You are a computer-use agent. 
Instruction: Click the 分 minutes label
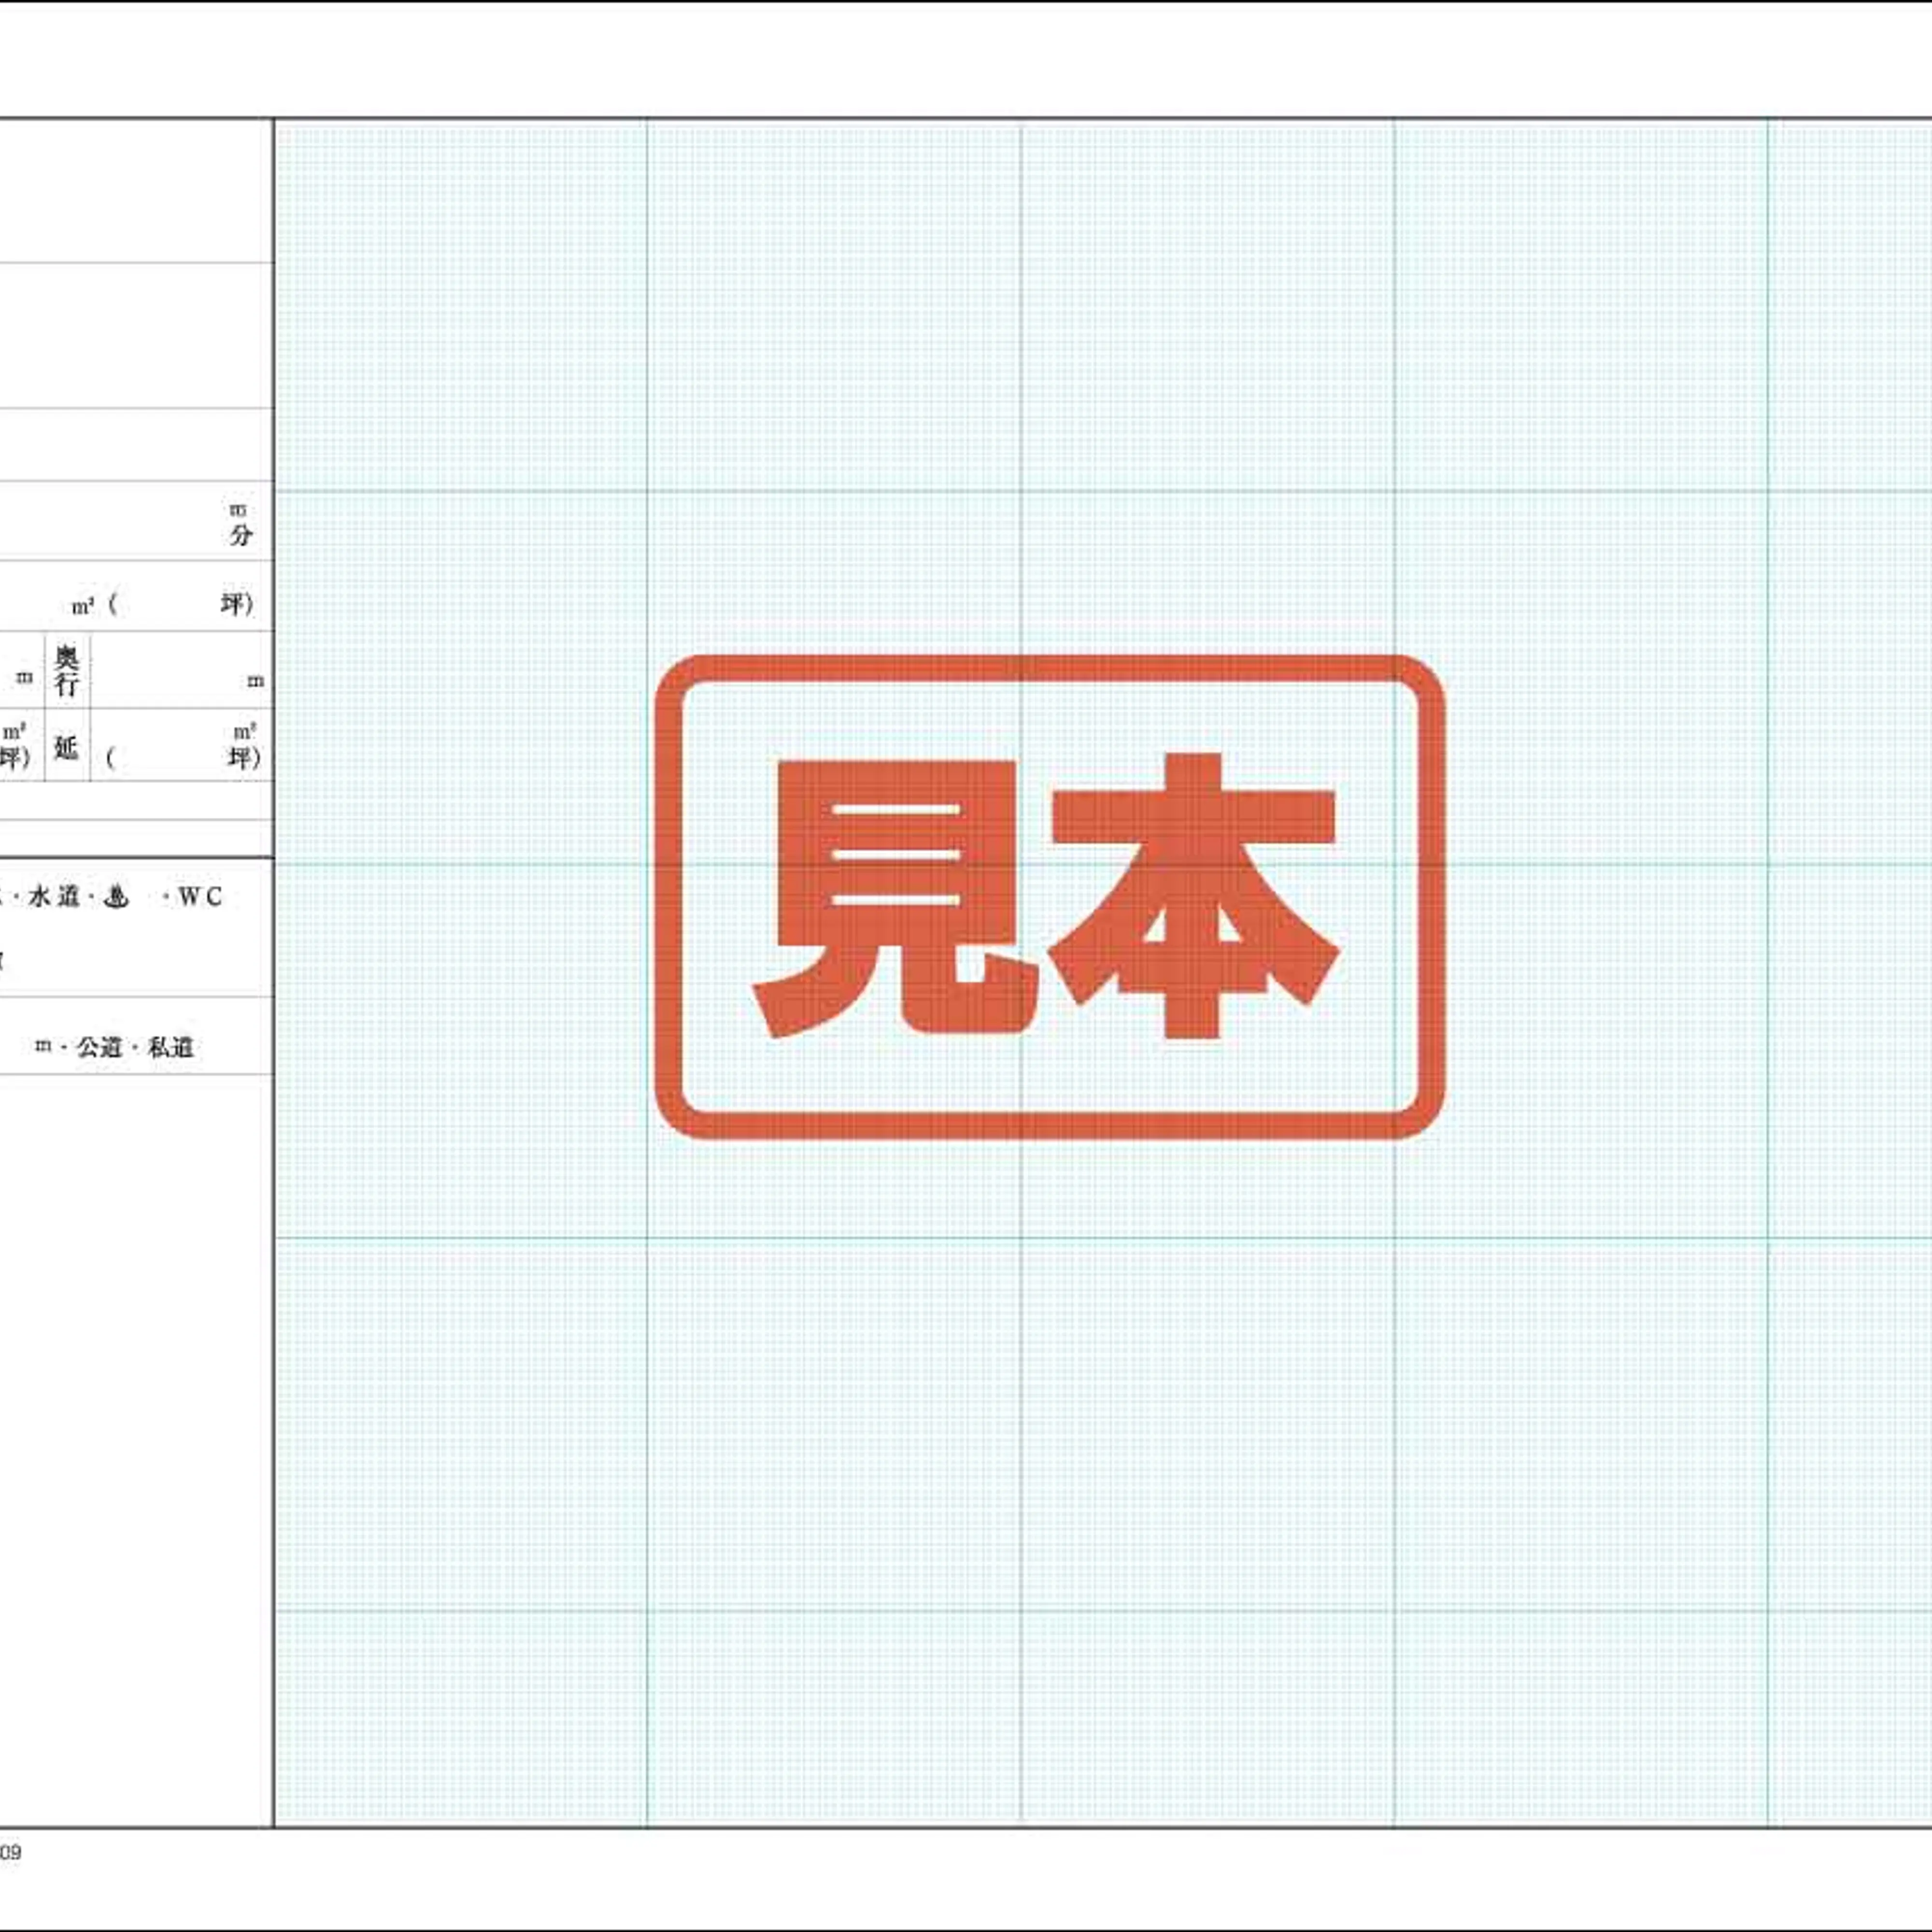click(x=240, y=535)
